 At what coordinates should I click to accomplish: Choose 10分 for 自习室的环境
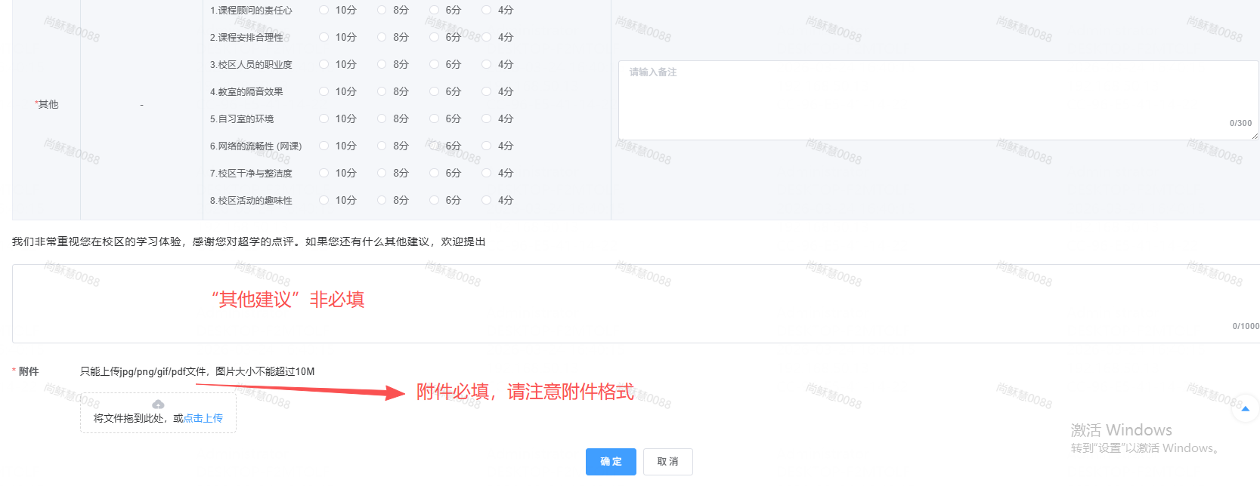click(x=324, y=119)
